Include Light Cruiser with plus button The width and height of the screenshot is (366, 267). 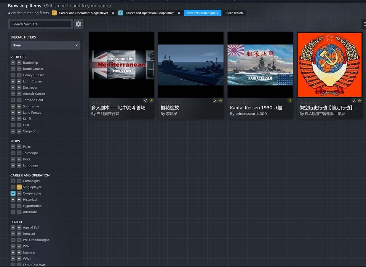[x=13, y=81]
